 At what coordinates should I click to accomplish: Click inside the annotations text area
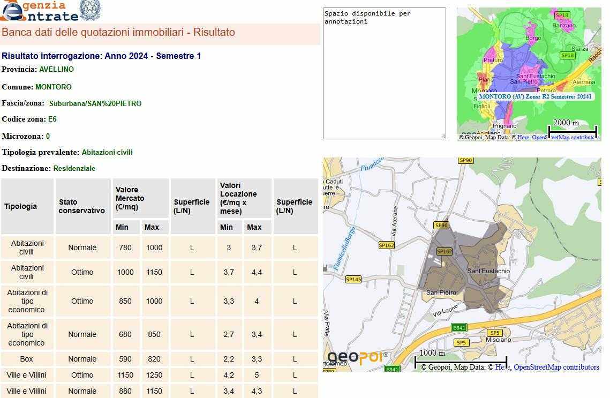pyautogui.click(x=384, y=73)
